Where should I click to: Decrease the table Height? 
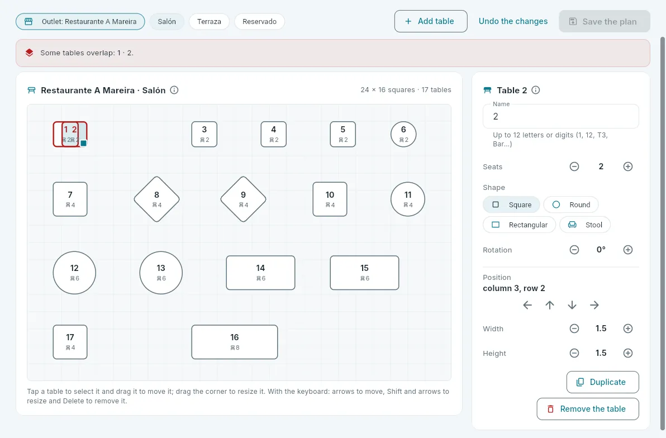pyautogui.click(x=574, y=353)
